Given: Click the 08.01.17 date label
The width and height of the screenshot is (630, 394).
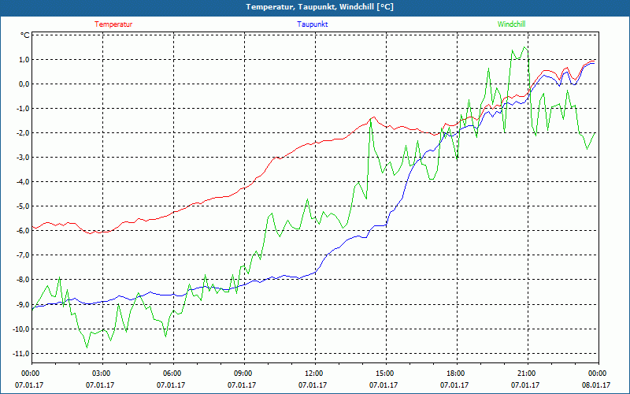Looking at the screenshot, I should (596, 385).
